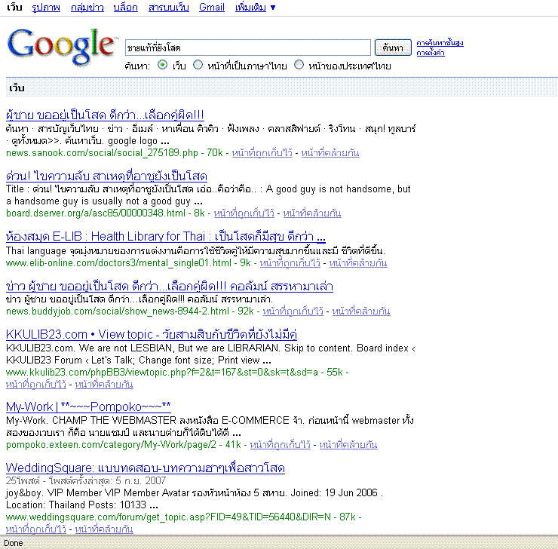Open result ผู้ชาย ขออยู่เป็นโสด ดีกว่า...เลือกคู่ผิด!!!

click(105, 115)
